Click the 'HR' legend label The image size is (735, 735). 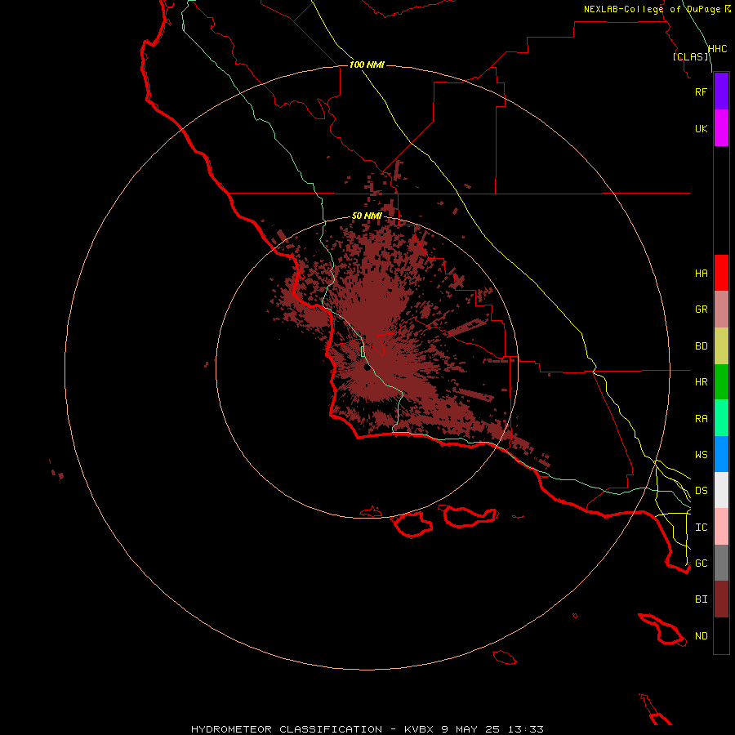click(x=701, y=382)
